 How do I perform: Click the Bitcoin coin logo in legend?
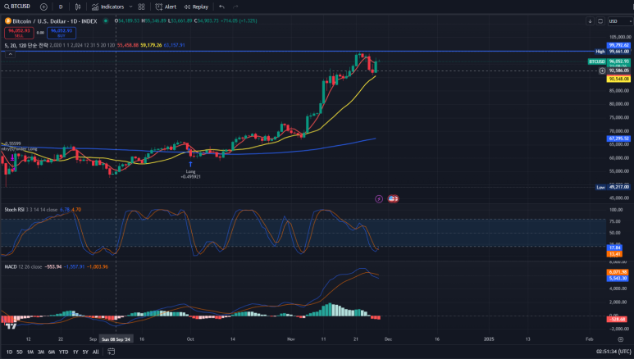click(7, 21)
